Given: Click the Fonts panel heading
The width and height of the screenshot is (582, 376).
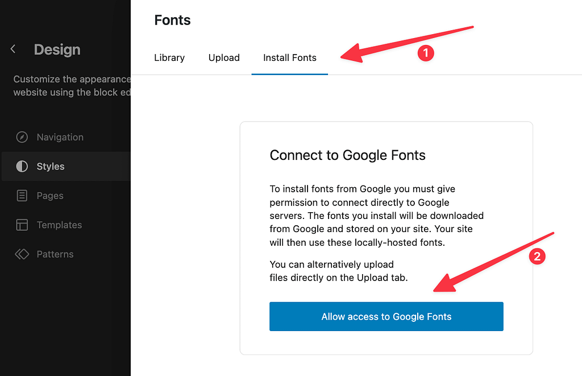Looking at the screenshot, I should [x=172, y=20].
